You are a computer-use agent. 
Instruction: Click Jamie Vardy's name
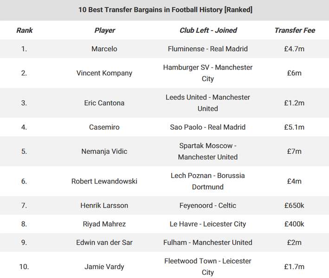tap(104, 267)
